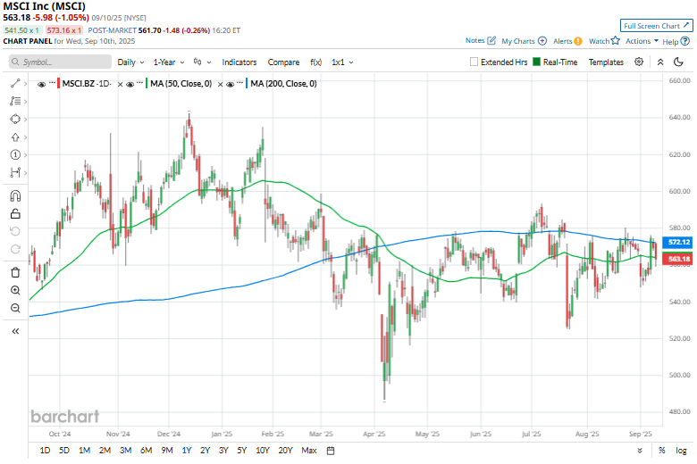Viewport: 697px width, 464px height.
Task: Select the 10Y time range
Action: click(x=262, y=451)
